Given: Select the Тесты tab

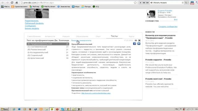Looking at the screenshot, I should (114, 36).
